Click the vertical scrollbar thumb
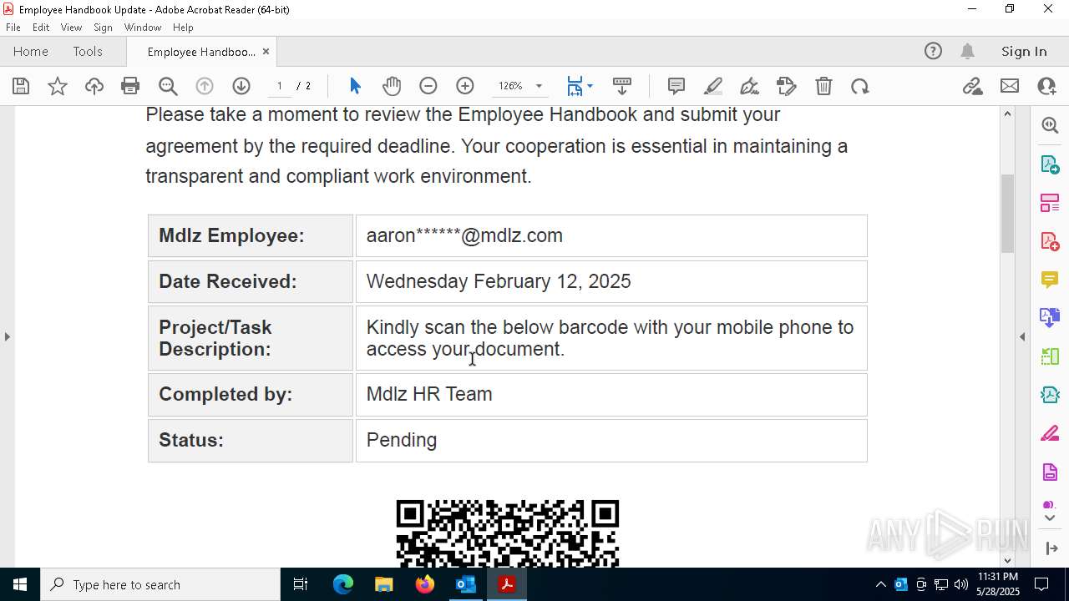Viewport: 1069px width, 601px height. [x=1007, y=213]
